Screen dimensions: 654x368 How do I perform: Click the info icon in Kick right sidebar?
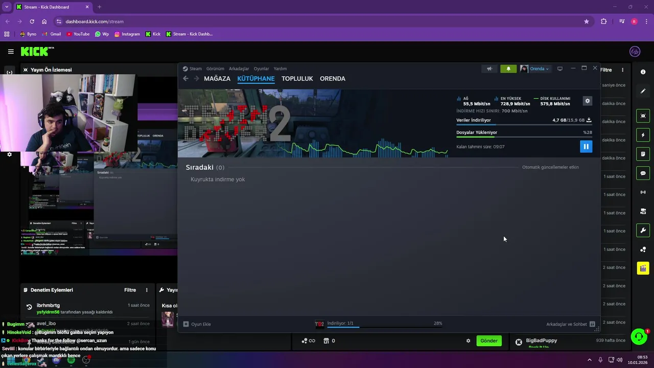pyautogui.click(x=643, y=72)
